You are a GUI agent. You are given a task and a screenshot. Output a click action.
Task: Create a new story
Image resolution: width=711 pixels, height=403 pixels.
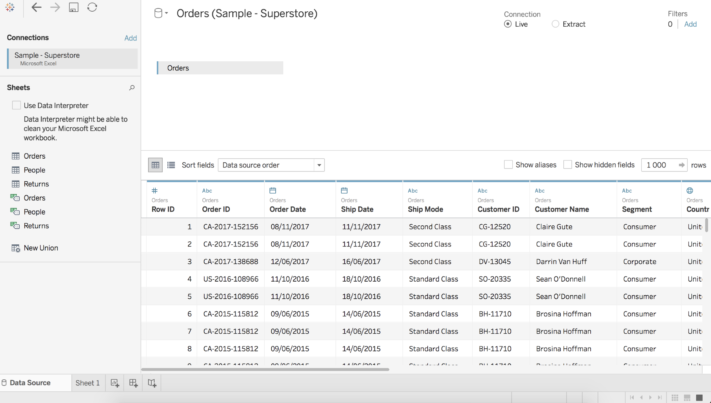[x=152, y=383]
